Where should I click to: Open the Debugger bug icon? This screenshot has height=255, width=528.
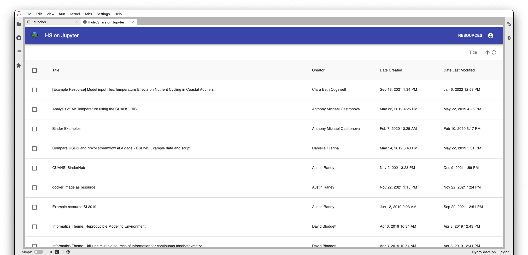(509, 38)
